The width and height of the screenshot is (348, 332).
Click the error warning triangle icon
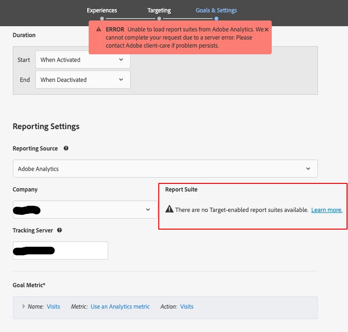pyautogui.click(x=99, y=29)
